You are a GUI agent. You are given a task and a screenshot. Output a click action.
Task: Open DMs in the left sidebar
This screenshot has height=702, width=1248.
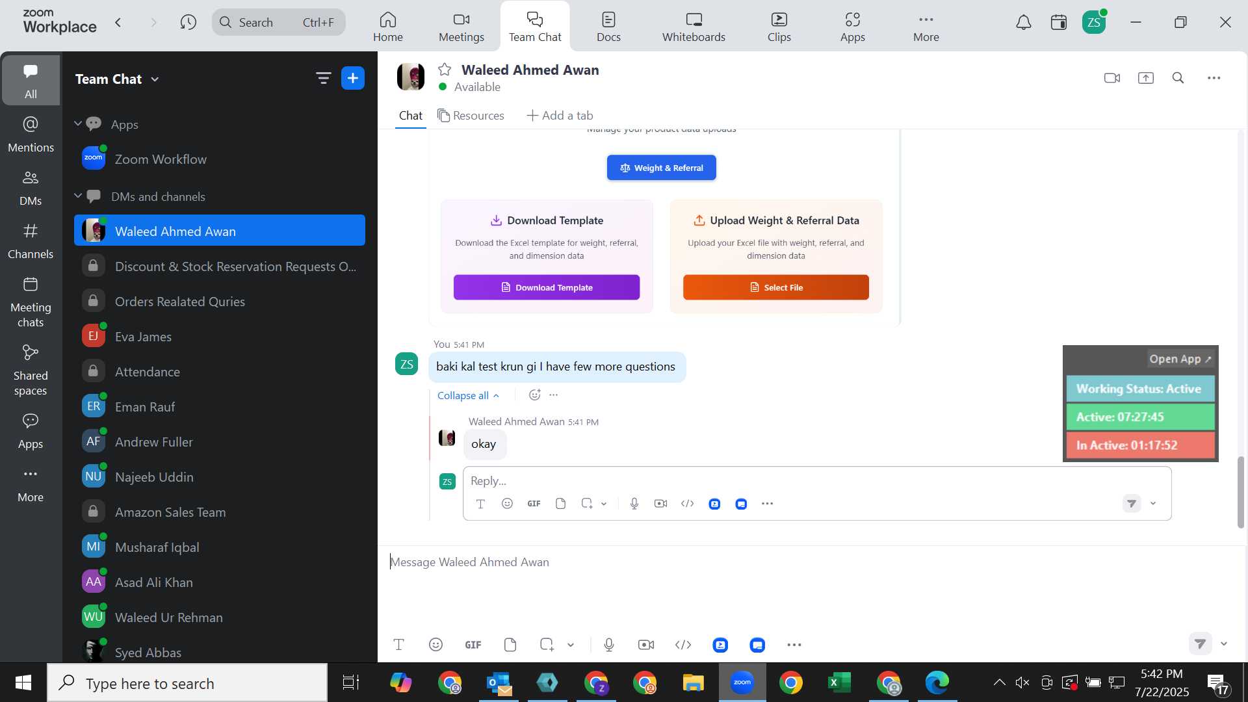tap(31, 188)
